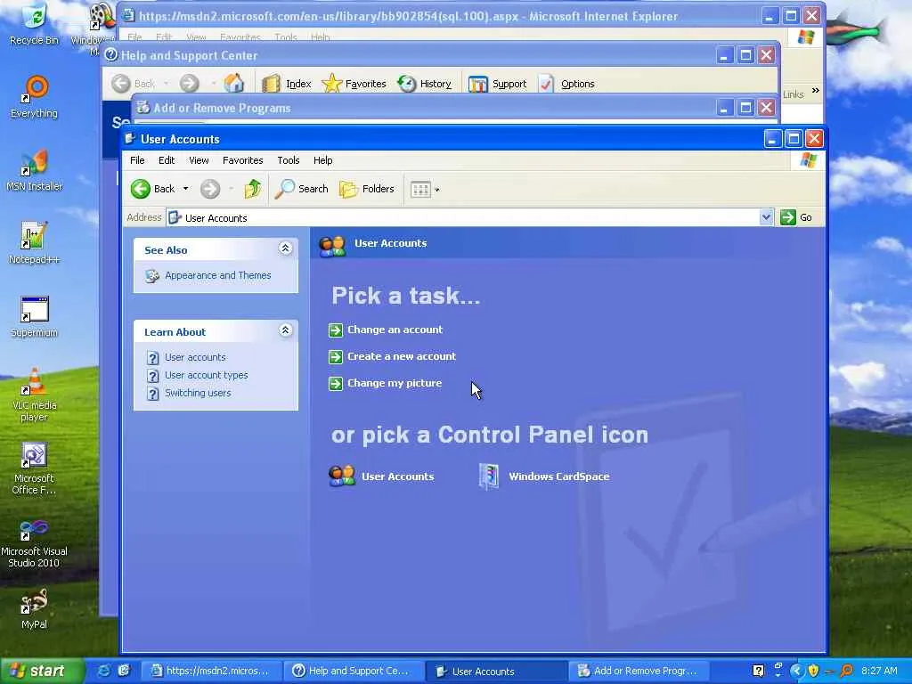Open the MSN Installer desktop shortcut
The width and height of the screenshot is (912, 684).
[x=35, y=170]
